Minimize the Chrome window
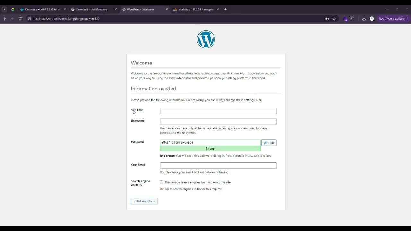 387,9
